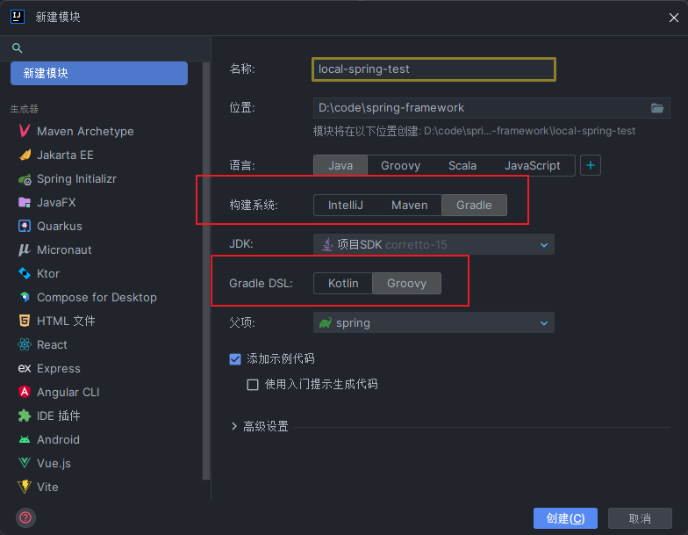Image resolution: width=688 pixels, height=535 pixels.
Task: Click the Compose for Desktop icon
Action: [x=25, y=297]
